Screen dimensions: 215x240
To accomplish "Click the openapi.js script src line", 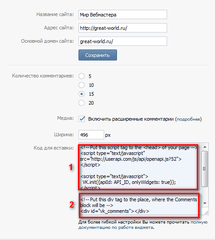I will (131, 159).
